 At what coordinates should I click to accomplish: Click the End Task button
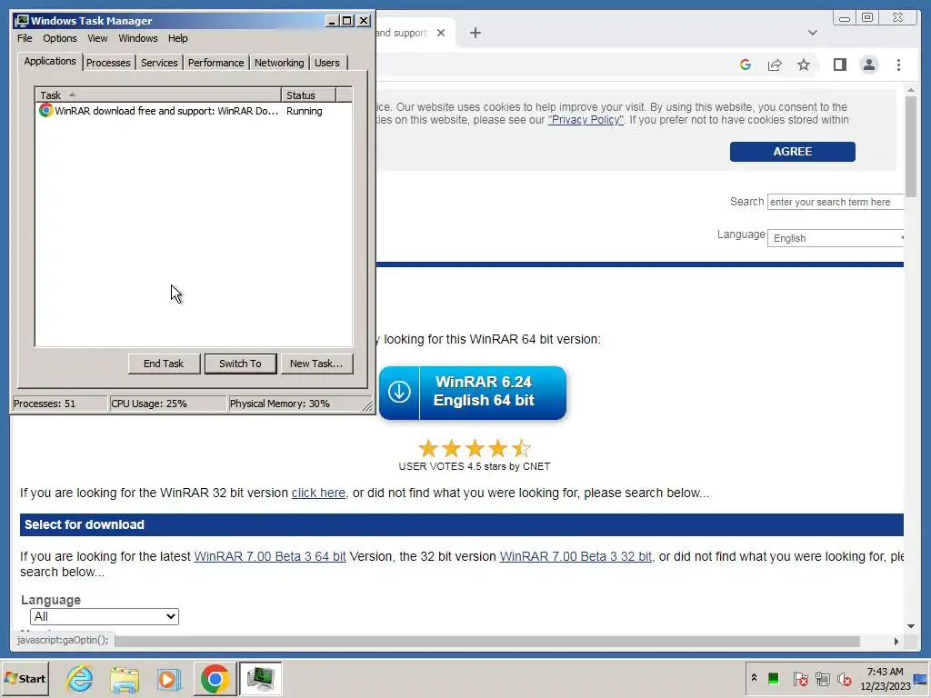[164, 364]
